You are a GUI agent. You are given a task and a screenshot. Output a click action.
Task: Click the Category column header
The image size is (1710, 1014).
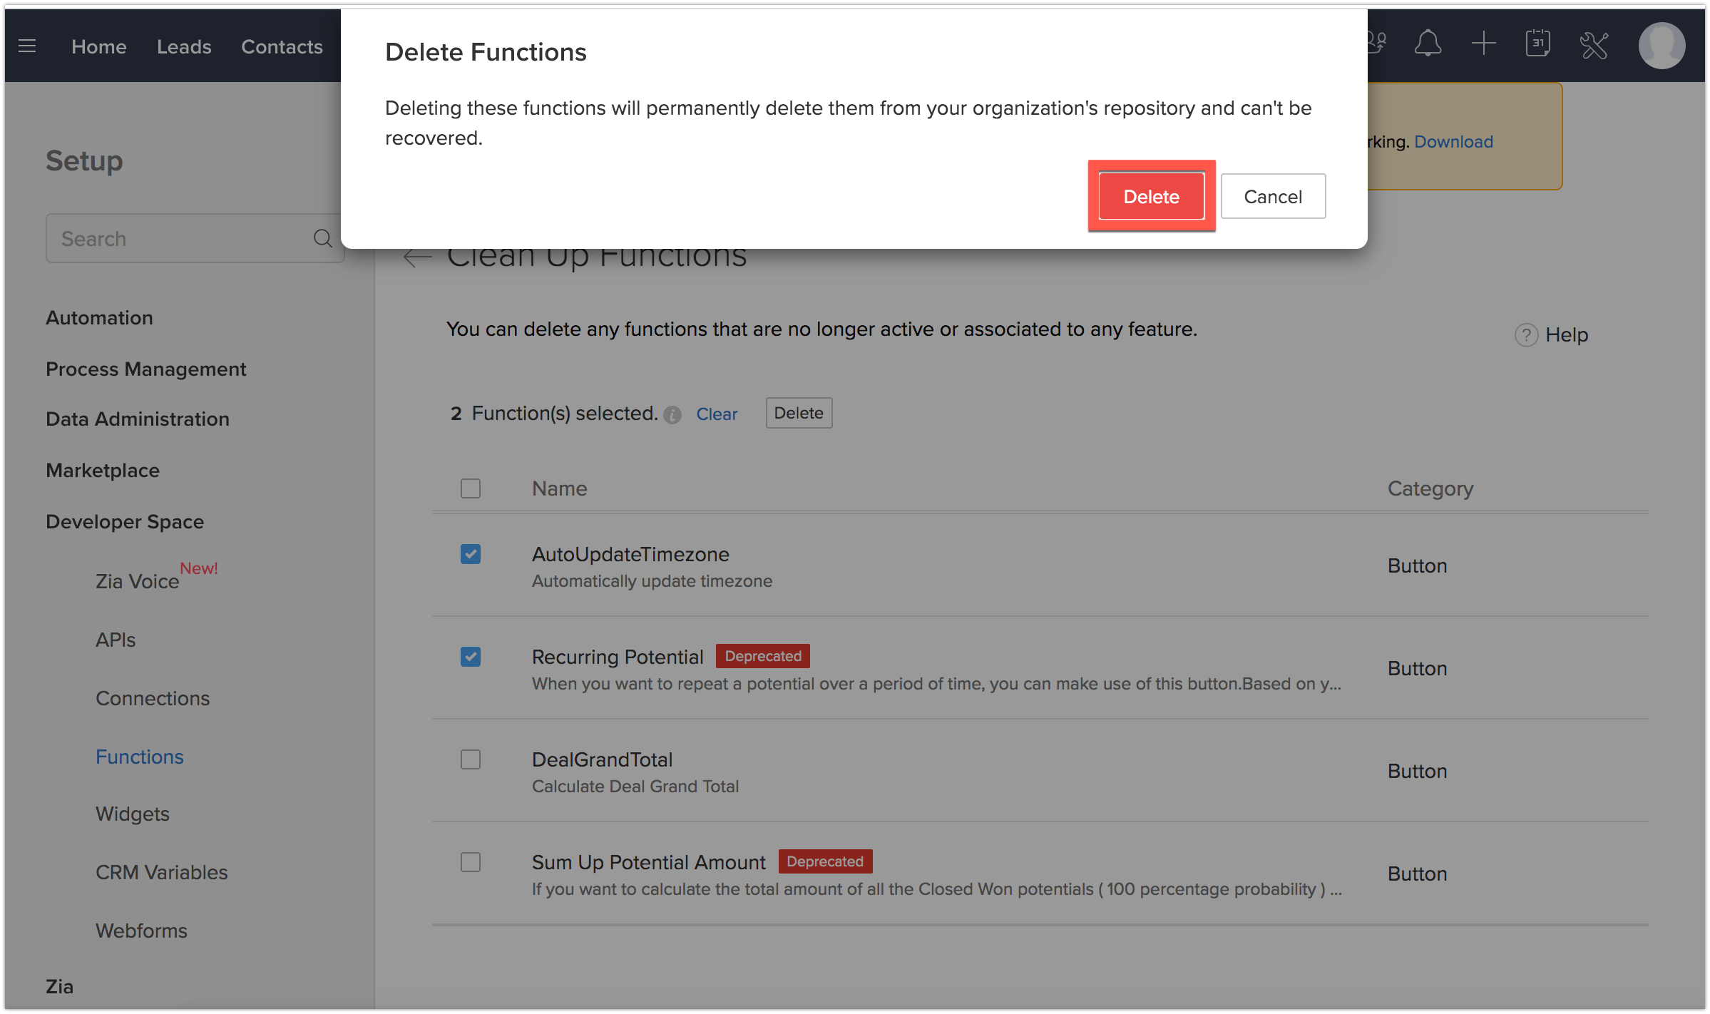(1430, 488)
